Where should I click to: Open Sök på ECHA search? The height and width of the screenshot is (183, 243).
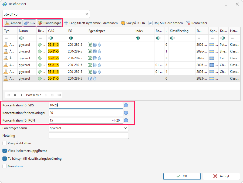point(133,23)
